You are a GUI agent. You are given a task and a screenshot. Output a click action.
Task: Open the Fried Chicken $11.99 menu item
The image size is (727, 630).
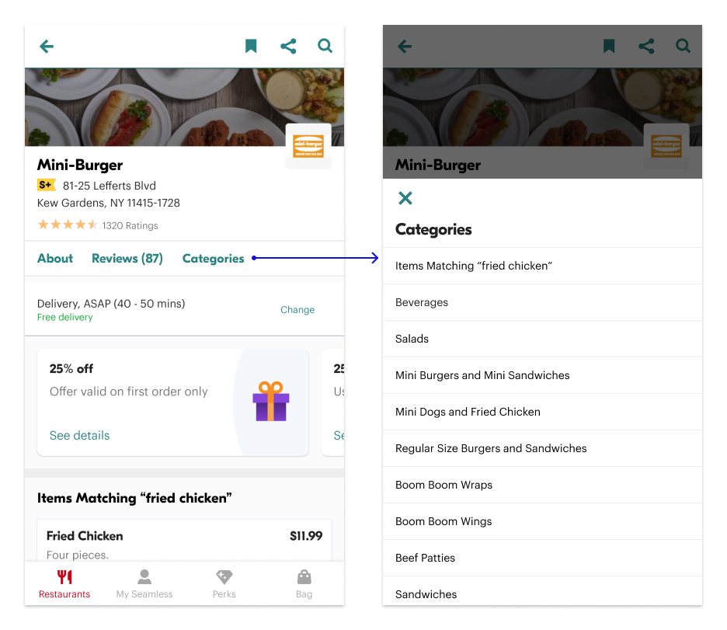coord(185,541)
